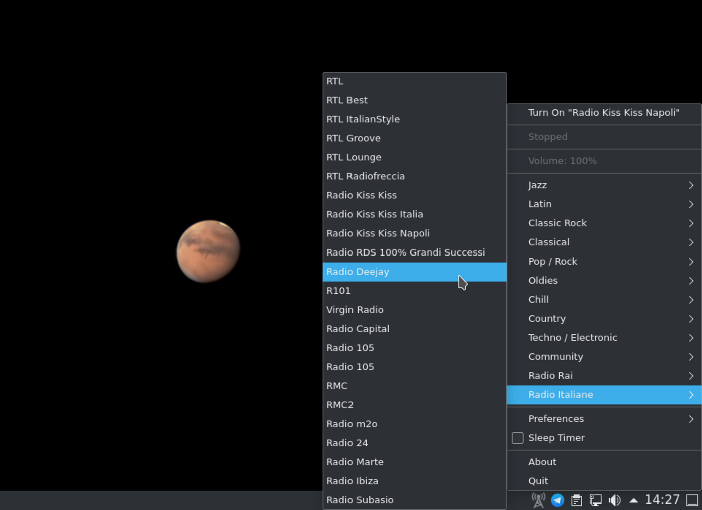Click the show desktop icon beside the clock
Image resolution: width=702 pixels, height=510 pixels.
(692, 500)
